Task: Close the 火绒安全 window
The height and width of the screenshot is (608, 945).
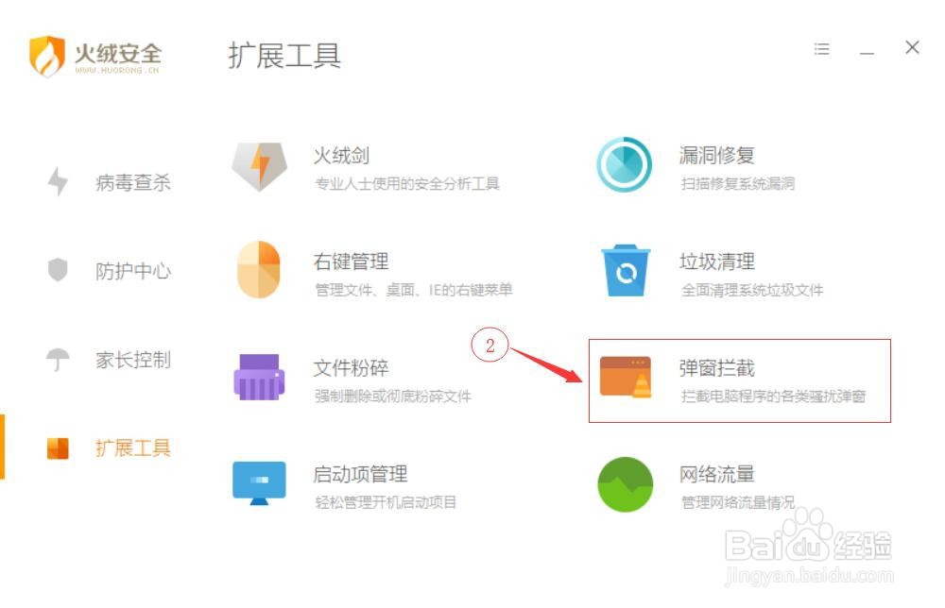Action: point(912,47)
